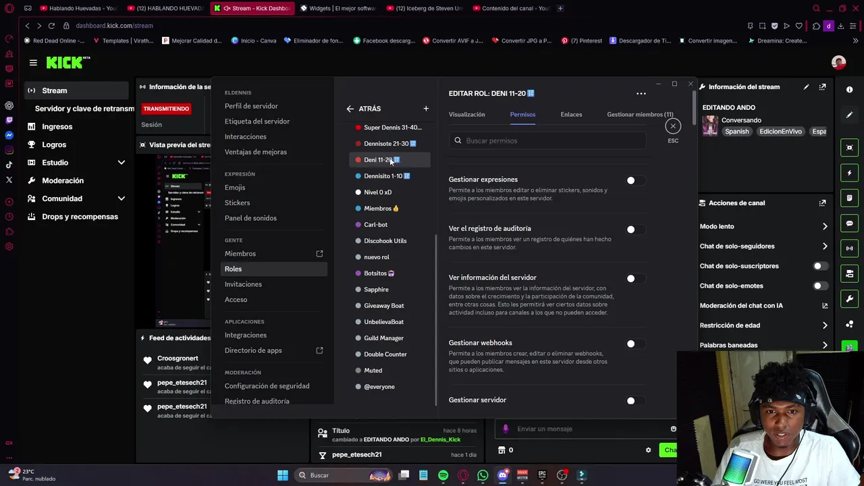This screenshot has width=864, height=486.
Task: Open info icon in right sidebar
Action: click(x=849, y=90)
